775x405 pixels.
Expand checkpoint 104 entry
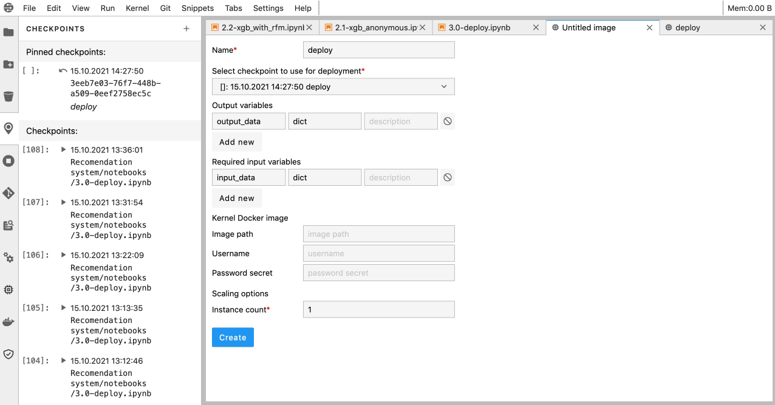(63, 361)
